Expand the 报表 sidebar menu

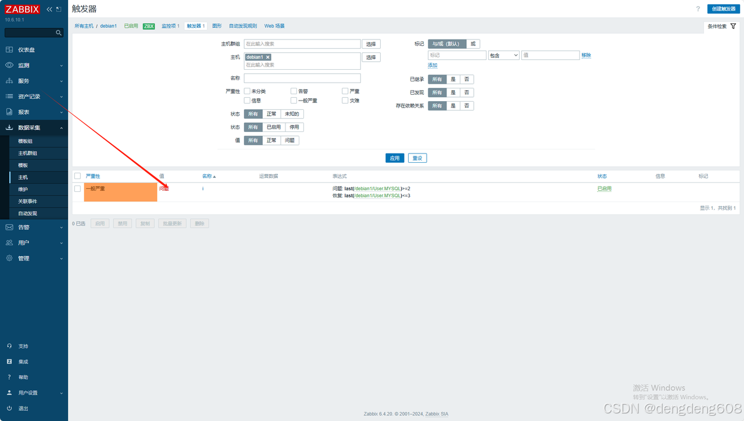tap(62, 112)
